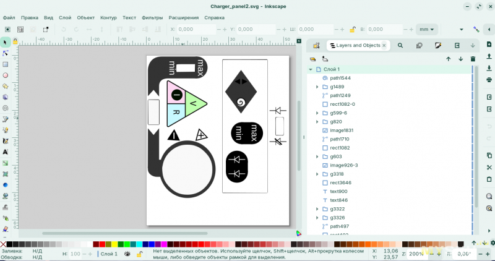Open the Расширения menu

pos(183,17)
